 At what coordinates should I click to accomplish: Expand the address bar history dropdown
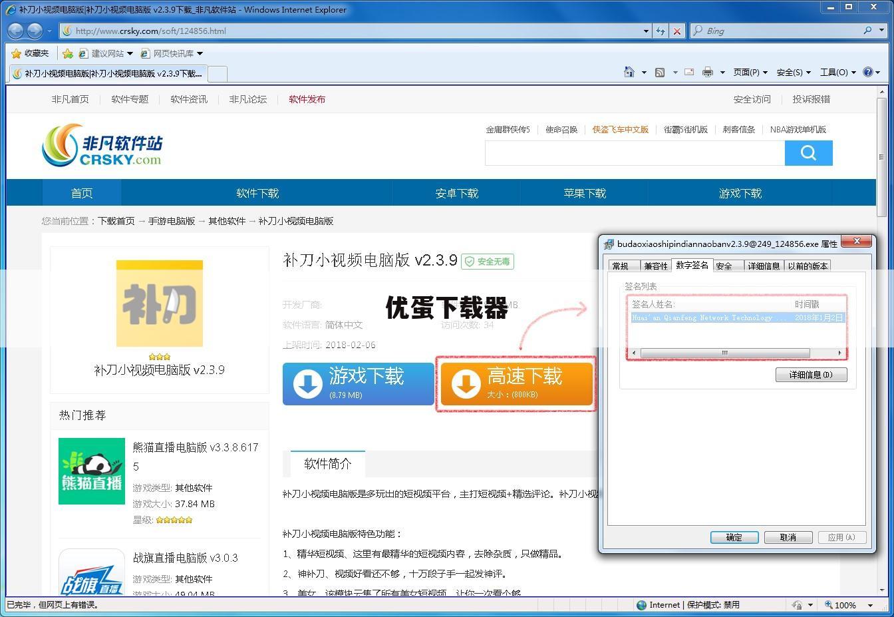(646, 31)
